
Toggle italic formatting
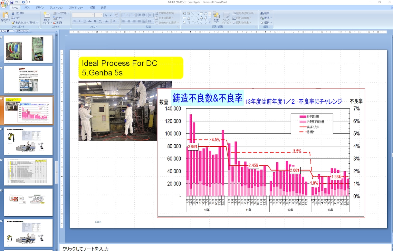tap(79, 21)
